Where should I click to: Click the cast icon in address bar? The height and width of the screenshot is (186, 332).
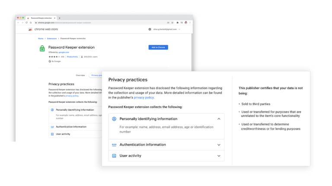point(168,22)
